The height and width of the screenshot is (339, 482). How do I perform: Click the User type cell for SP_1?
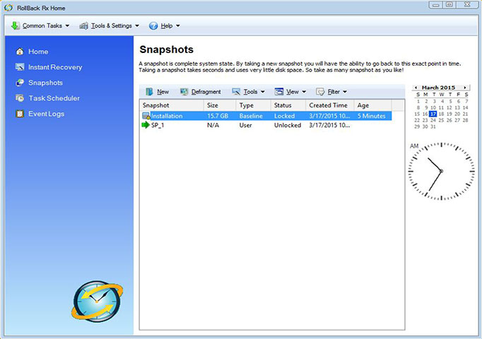point(245,125)
